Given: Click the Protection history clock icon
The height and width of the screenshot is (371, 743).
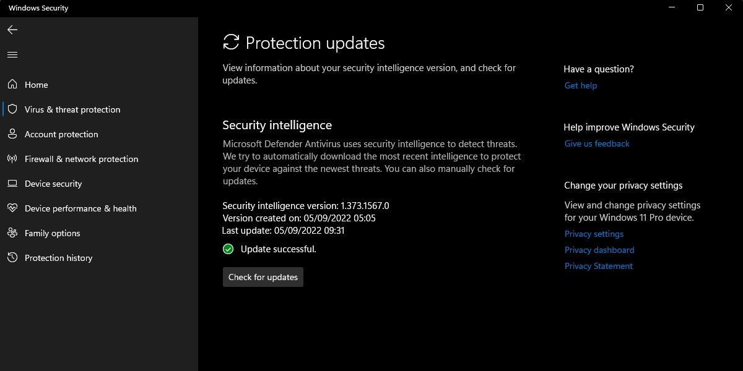Looking at the screenshot, I should [12, 258].
